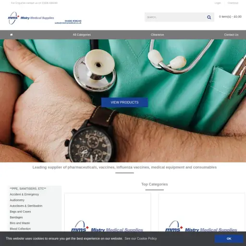The width and height of the screenshot is (246, 246).
Task: Open See our Cookie Policy link
Action: pos(141,238)
